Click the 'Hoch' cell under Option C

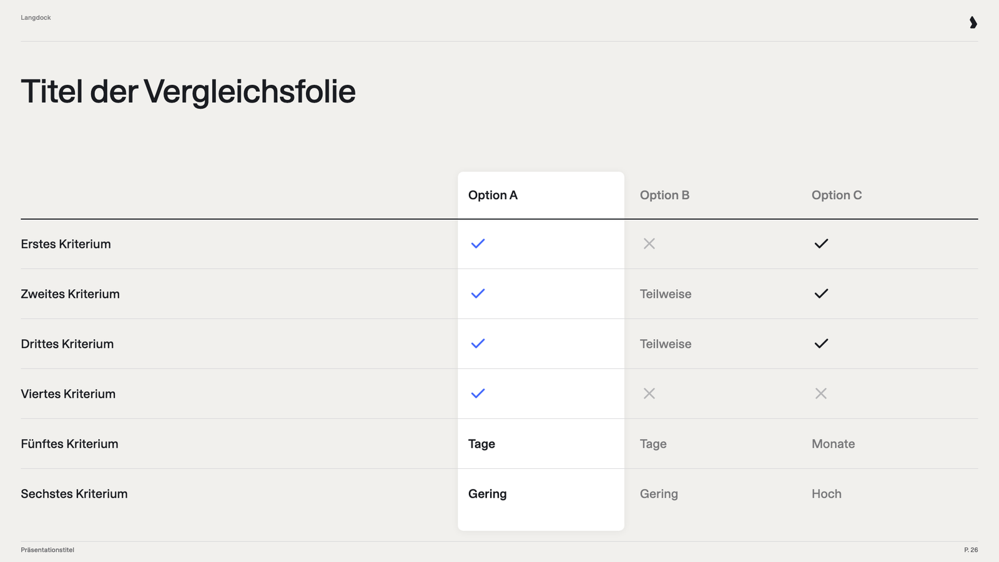click(x=826, y=494)
